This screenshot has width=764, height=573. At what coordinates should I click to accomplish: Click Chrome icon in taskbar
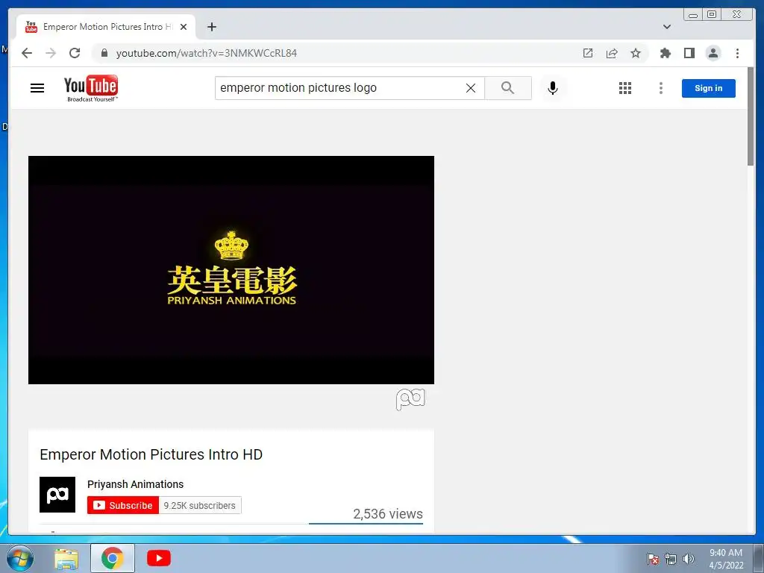point(113,558)
